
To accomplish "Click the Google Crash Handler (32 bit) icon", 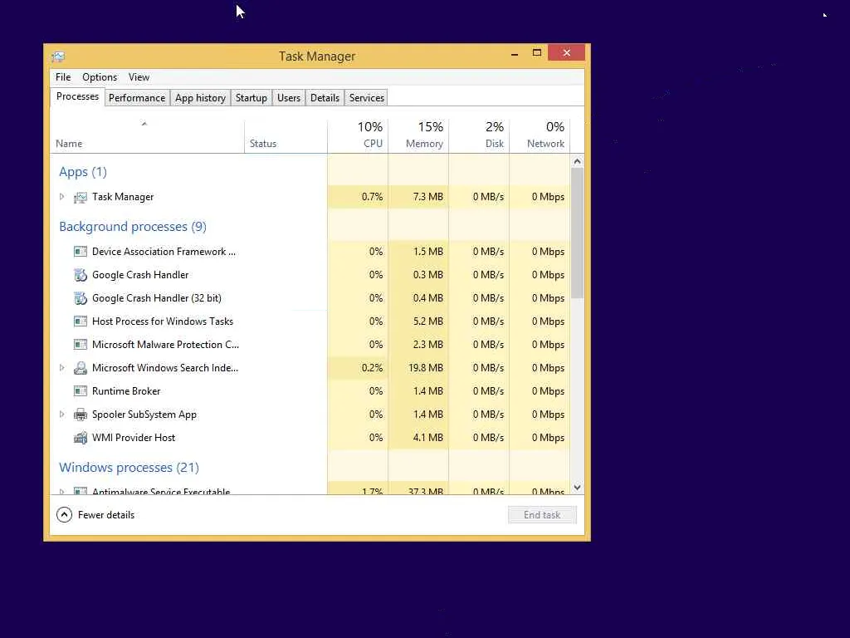I will pyautogui.click(x=81, y=298).
